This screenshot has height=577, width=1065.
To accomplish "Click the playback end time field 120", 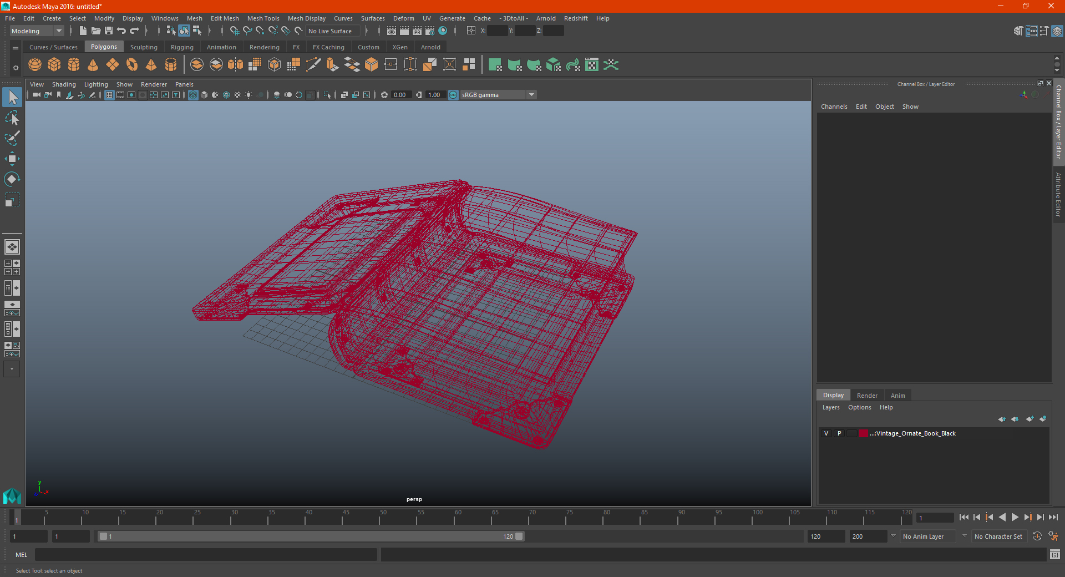I will tap(825, 536).
